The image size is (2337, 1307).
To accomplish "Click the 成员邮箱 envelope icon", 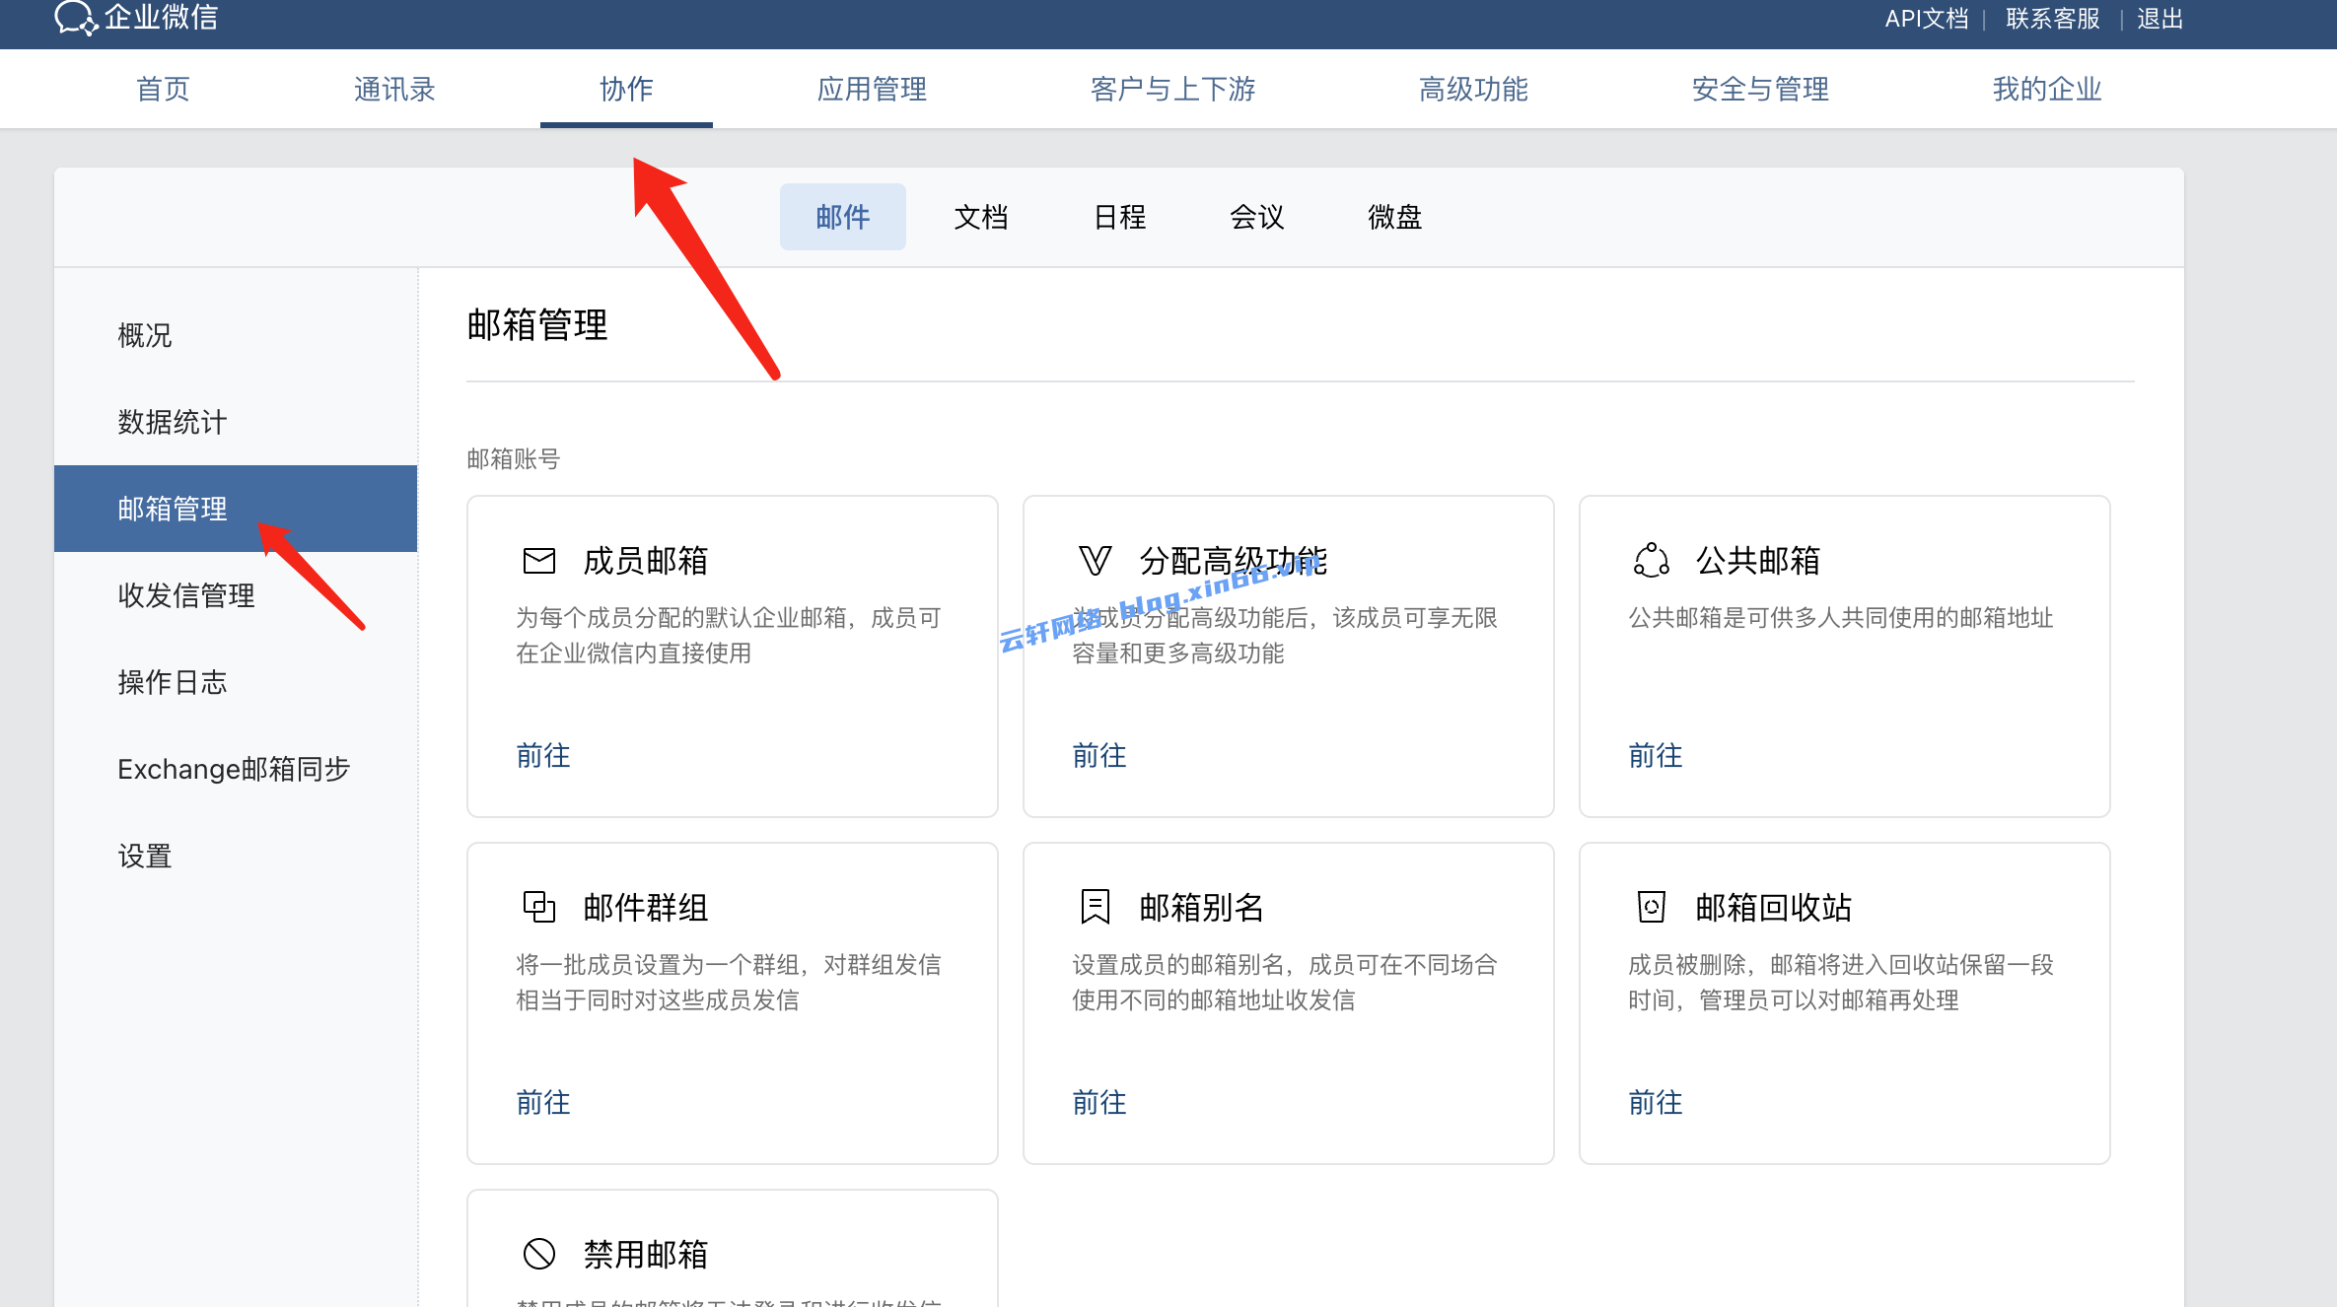I will click(x=539, y=561).
